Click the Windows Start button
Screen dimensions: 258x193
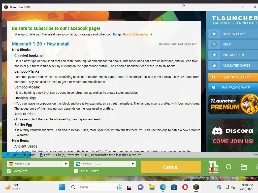click(62, 187)
